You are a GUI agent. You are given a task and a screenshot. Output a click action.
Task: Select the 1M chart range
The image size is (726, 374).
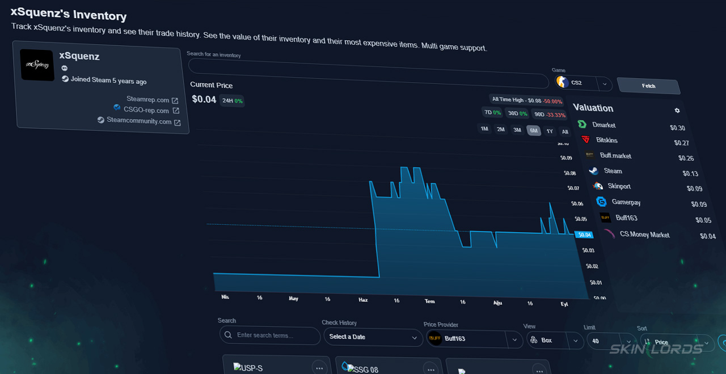point(484,129)
